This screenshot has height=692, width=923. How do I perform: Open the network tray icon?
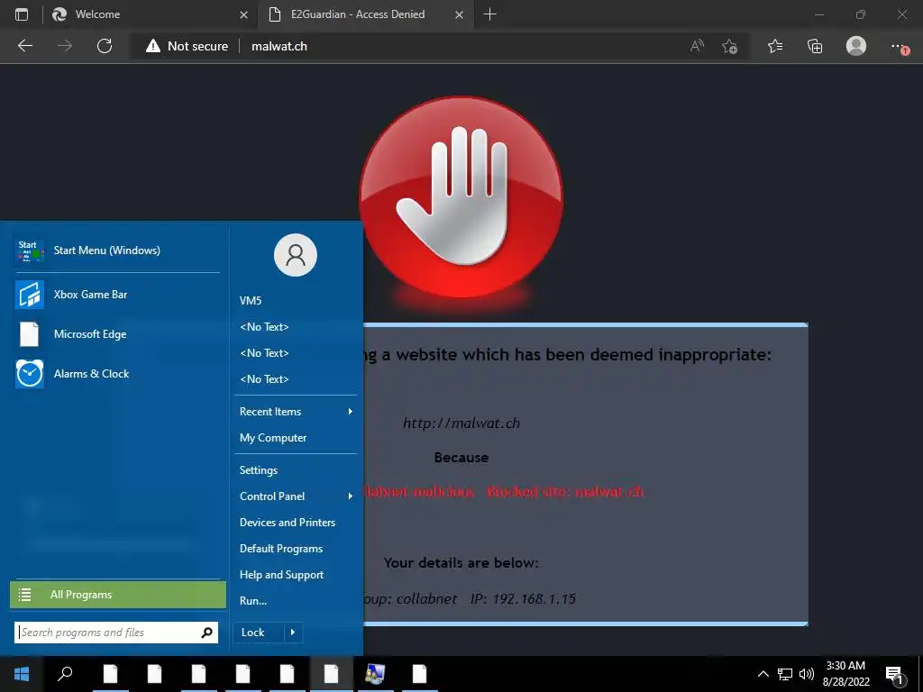[x=785, y=674]
